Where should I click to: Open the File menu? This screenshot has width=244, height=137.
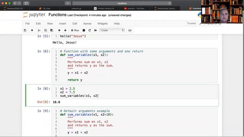[x=27, y=24]
